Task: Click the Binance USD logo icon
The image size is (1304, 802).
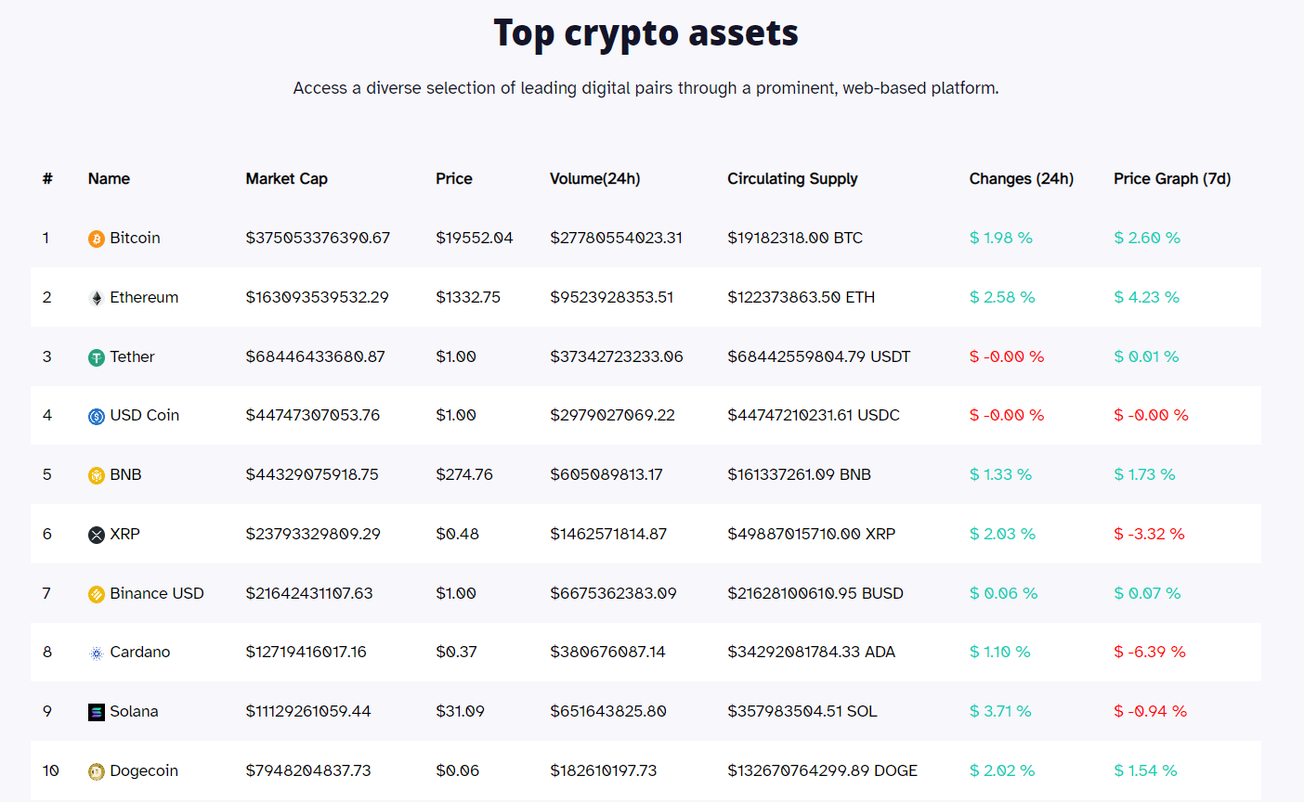Action: coord(97,594)
